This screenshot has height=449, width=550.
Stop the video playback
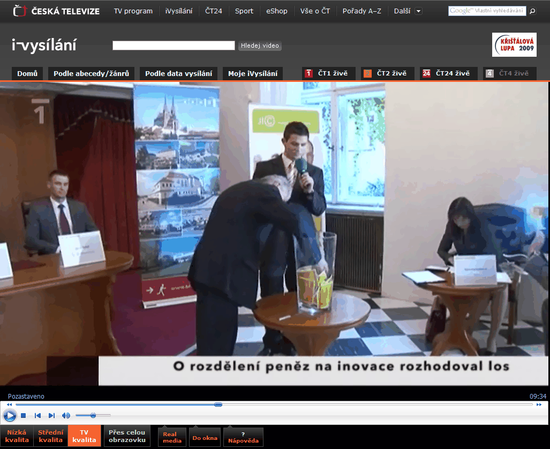point(24,416)
